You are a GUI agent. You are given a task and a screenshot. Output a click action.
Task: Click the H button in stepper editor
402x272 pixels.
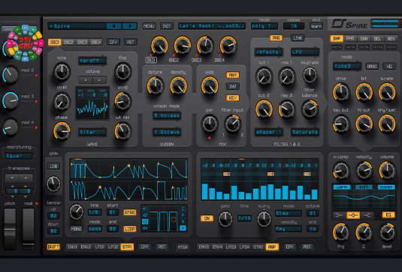[x=183, y=228]
